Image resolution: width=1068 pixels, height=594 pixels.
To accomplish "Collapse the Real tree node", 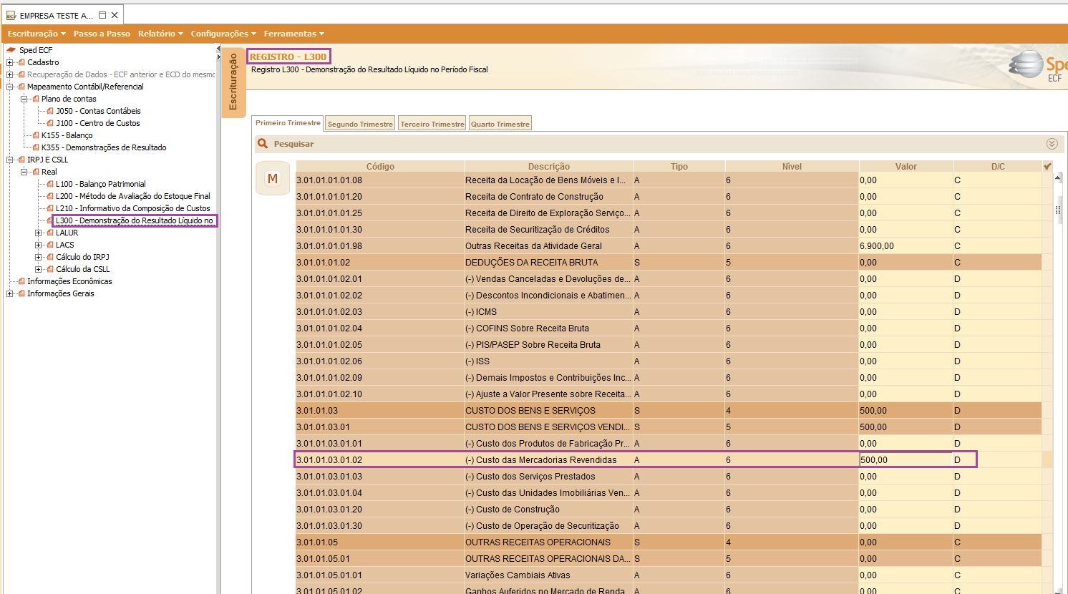I will tap(24, 172).
